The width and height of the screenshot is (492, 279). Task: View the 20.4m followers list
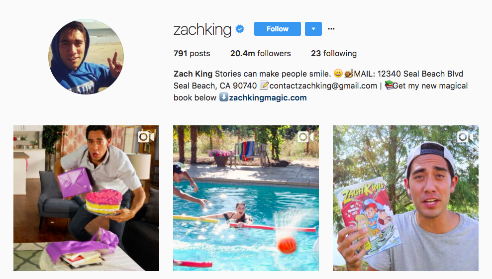pos(261,53)
